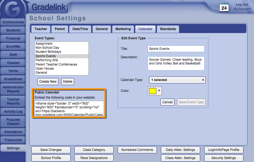Click the Create New button
The height and width of the screenshot is (162, 254).
pos(48,82)
